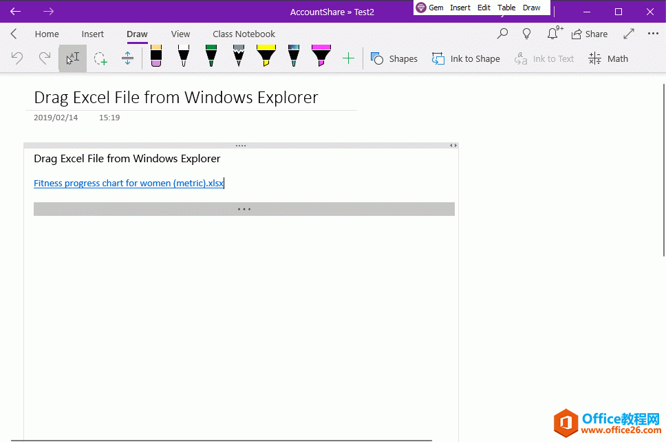Select the Lasso Select tool
This screenshot has height=442, width=666.
pos(100,58)
